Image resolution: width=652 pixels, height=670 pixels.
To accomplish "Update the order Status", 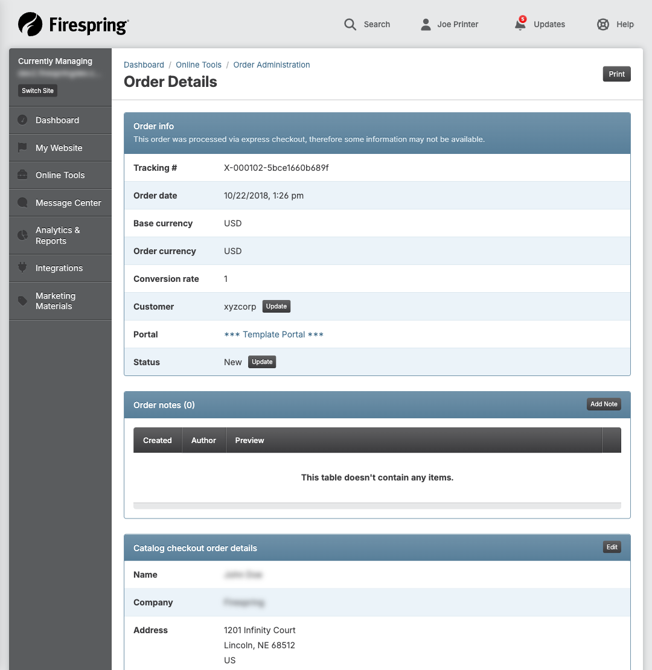I will click(x=262, y=362).
